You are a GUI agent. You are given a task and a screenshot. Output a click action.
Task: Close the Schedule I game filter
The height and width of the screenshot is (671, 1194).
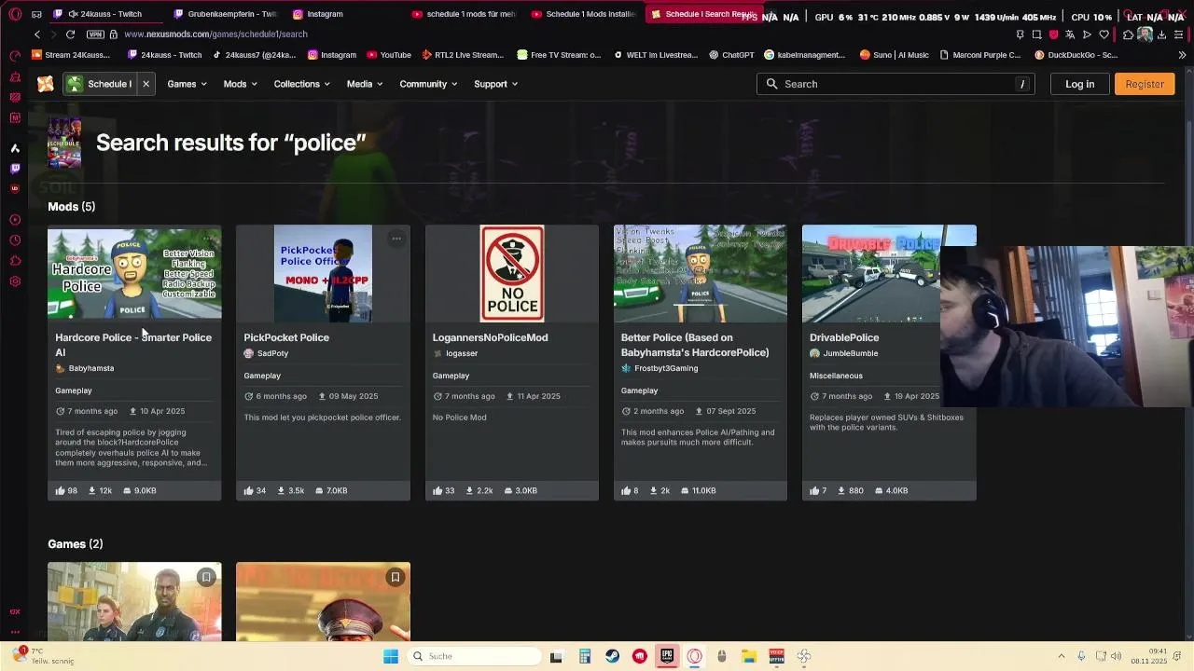tap(146, 84)
